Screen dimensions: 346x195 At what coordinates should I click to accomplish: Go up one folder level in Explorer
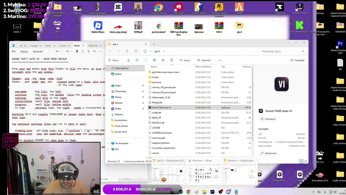click(127, 51)
